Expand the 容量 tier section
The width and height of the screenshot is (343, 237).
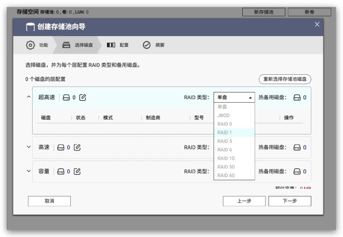pos(29,171)
